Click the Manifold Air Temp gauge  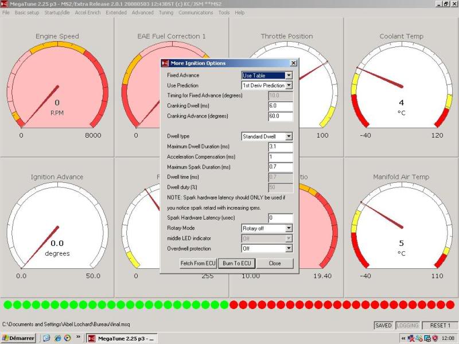tap(401, 228)
